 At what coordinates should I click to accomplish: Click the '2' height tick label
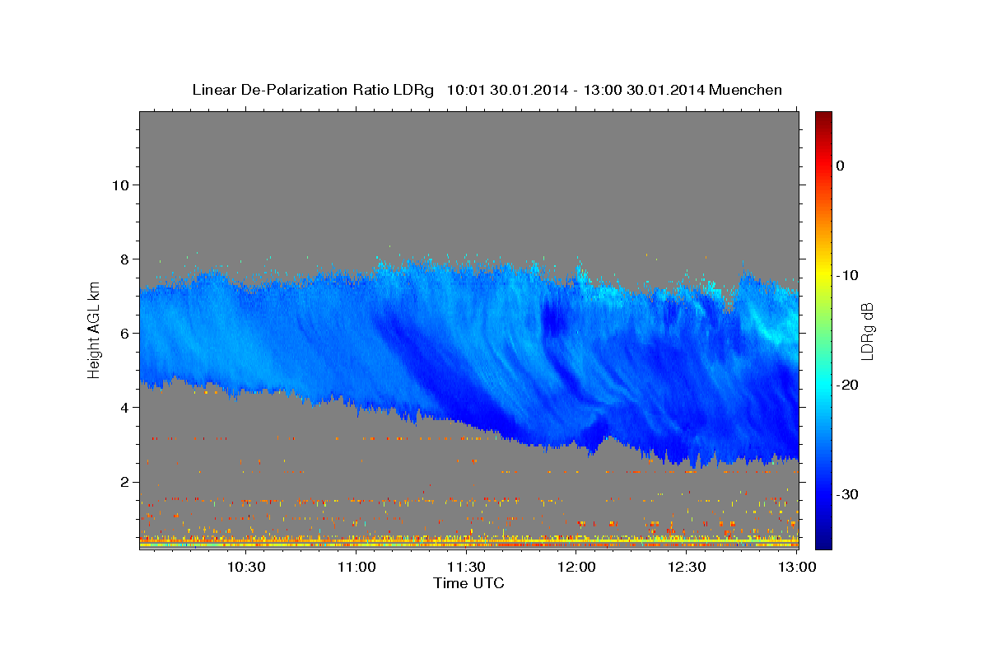pyautogui.click(x=123, y=482)
